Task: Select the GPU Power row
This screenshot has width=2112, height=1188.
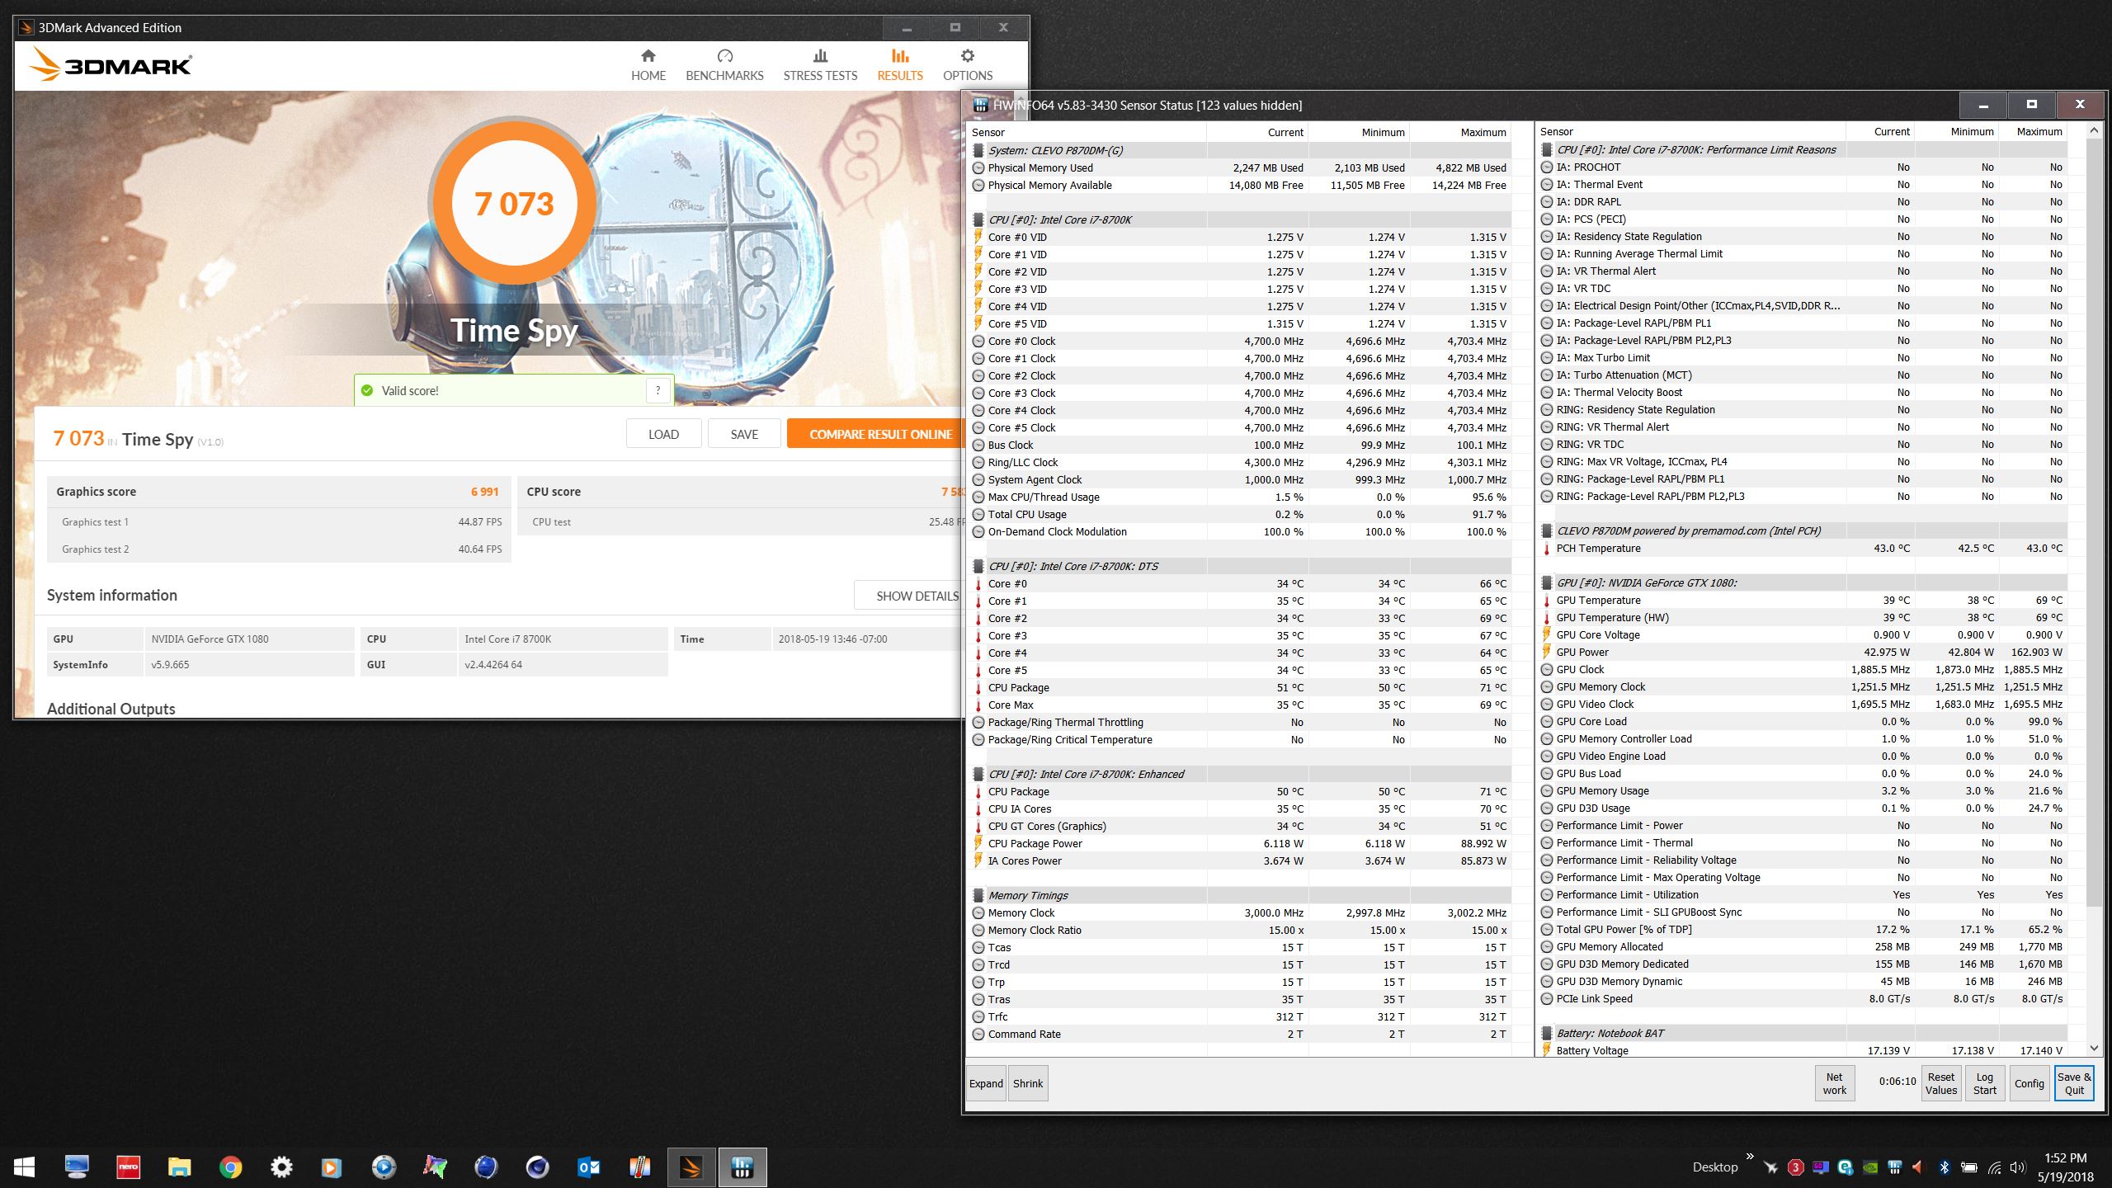Action: point(1803,652)
